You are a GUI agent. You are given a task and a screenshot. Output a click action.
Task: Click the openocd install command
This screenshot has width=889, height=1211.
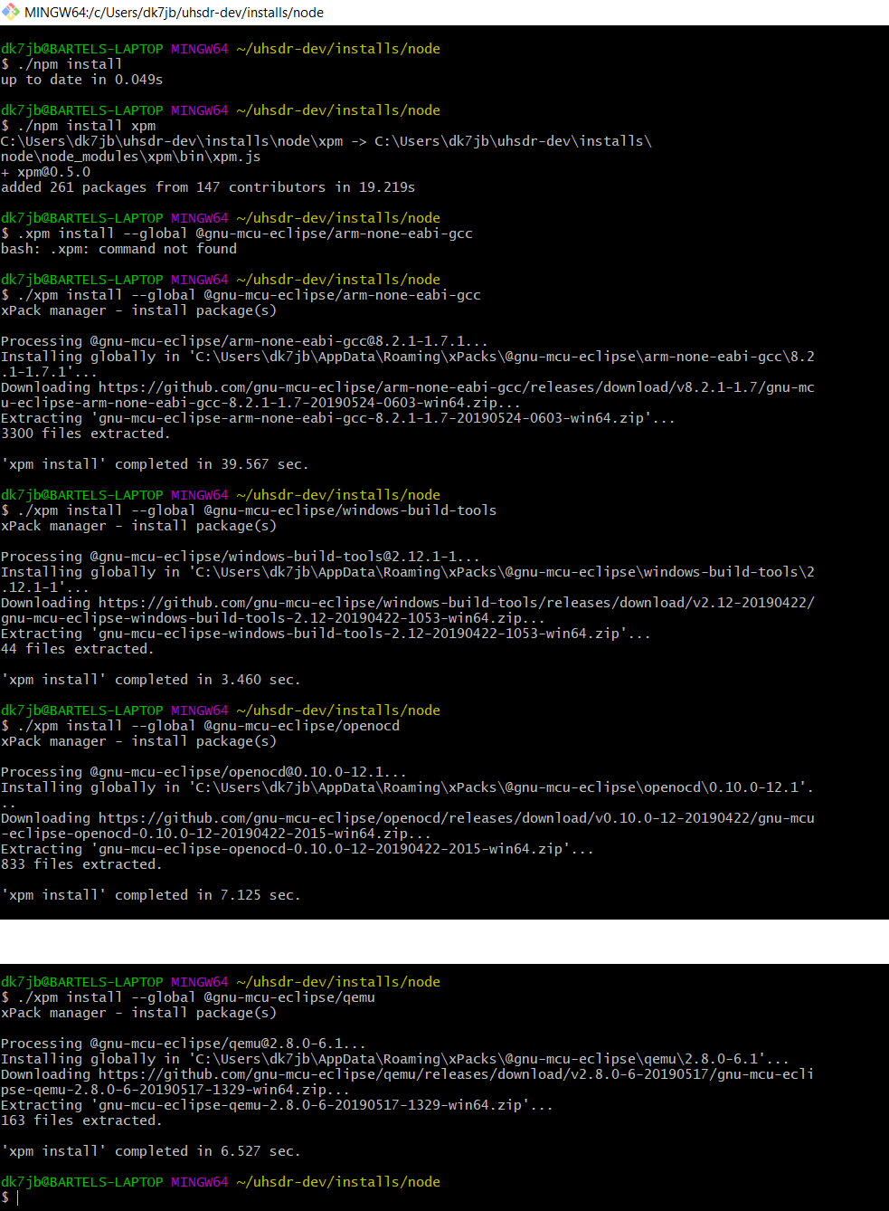tap(200, 726)
